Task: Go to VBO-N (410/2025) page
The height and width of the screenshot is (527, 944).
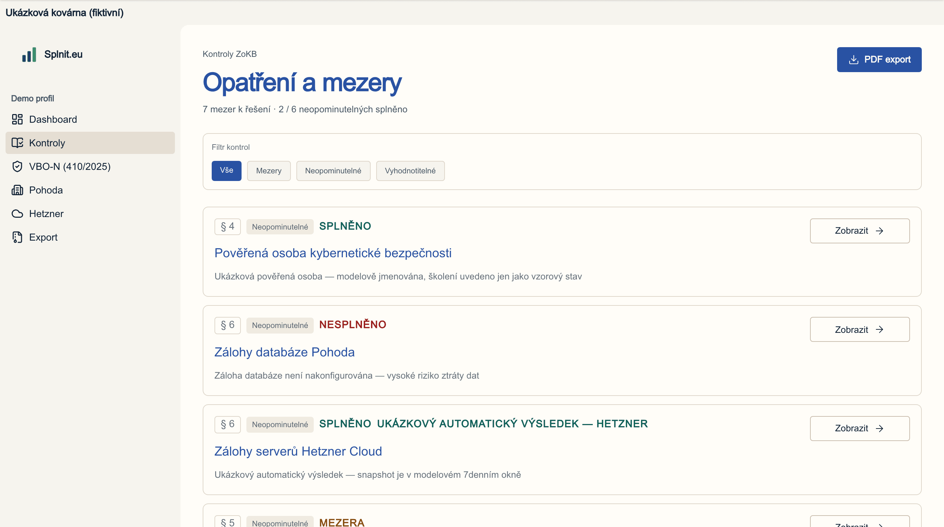Action: point(90,166)
